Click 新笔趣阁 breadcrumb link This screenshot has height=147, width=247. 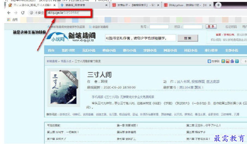pyautogui.click(x=52, y=61)
